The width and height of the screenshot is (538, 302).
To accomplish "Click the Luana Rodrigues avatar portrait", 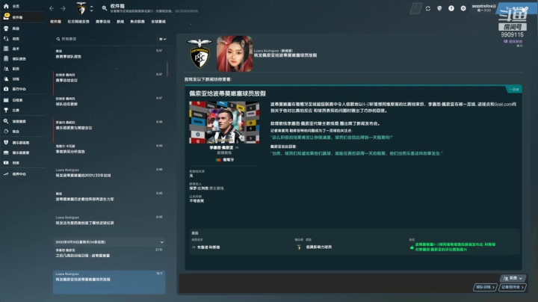I will click(235, 54).
